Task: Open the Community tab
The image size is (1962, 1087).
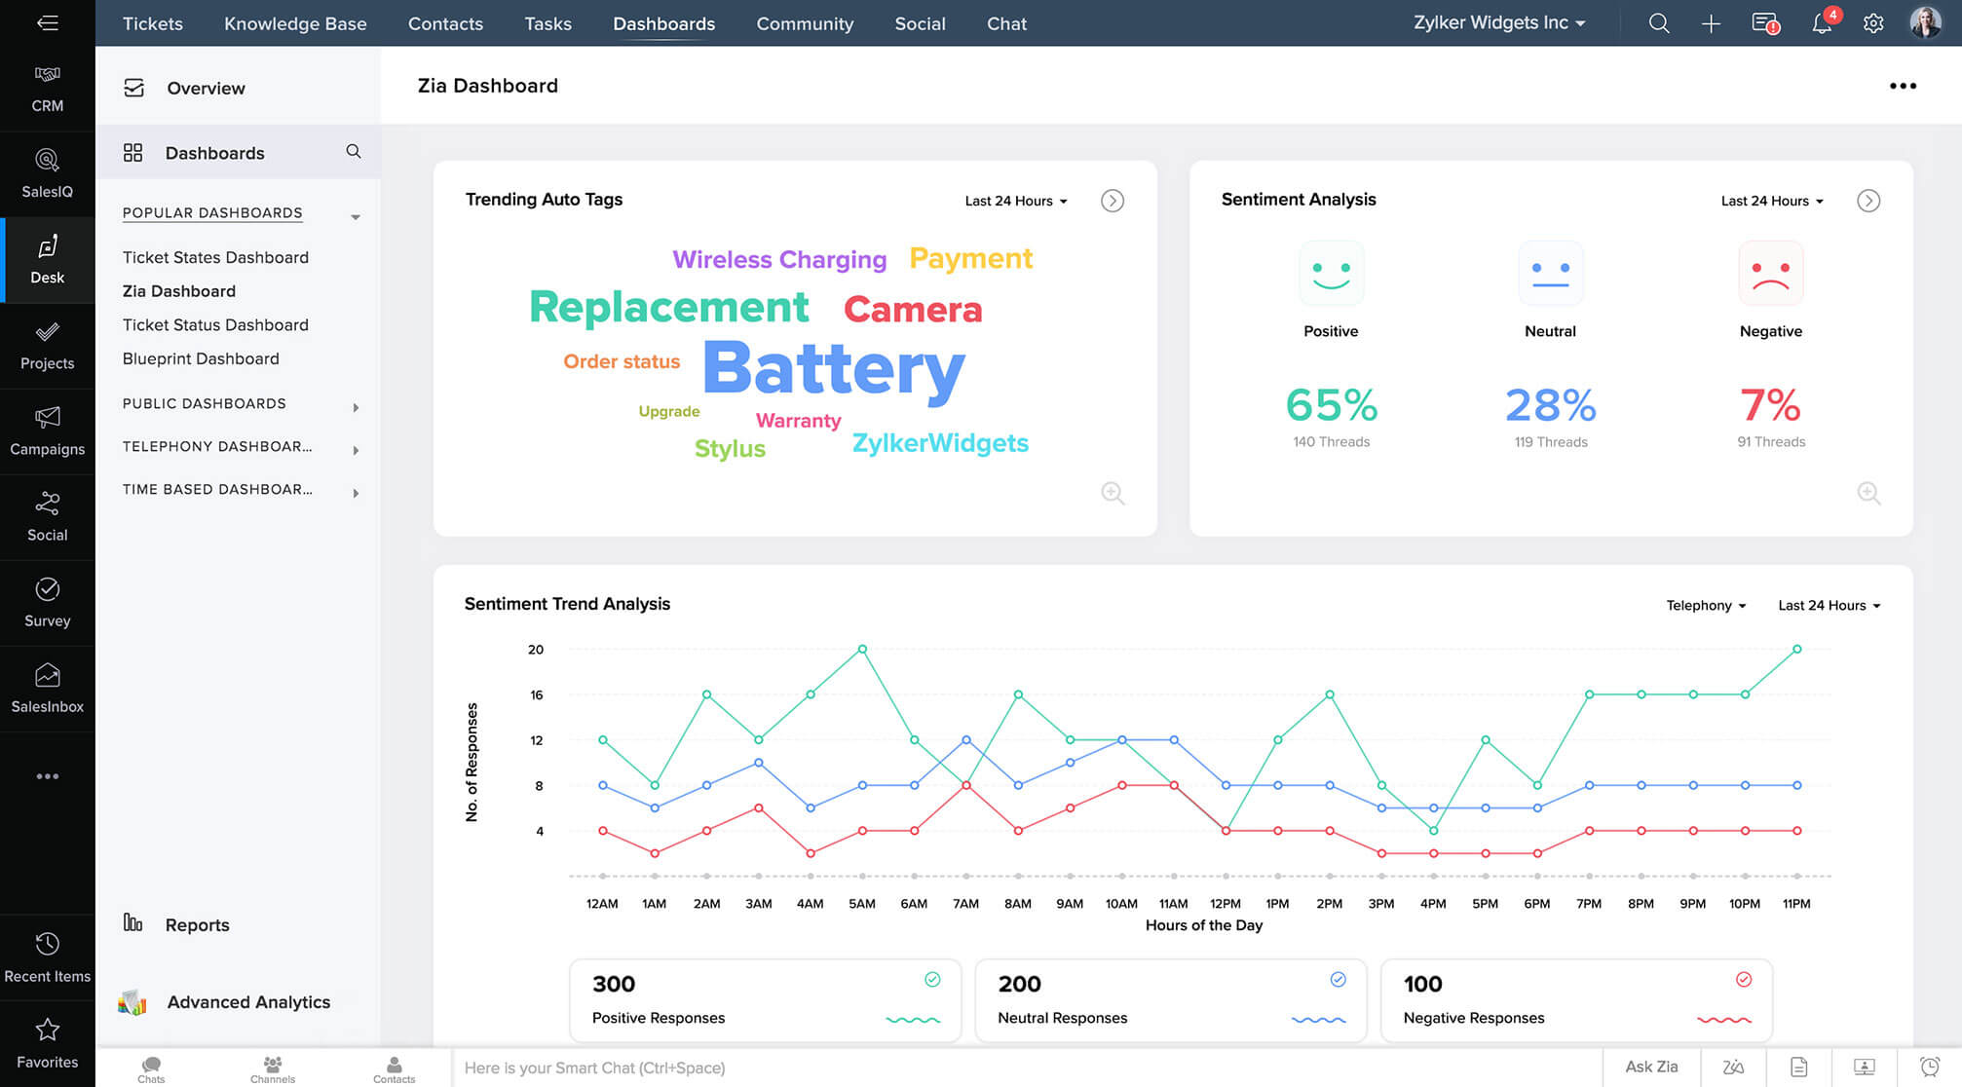Action: point(805,23)
